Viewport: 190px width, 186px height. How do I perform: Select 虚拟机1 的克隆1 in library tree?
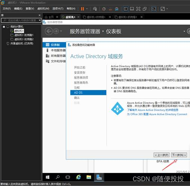[x=24, y=35]
